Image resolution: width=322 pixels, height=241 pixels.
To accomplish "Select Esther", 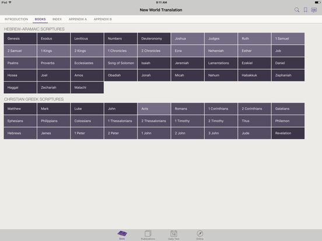I will click(x=254, y=51).
